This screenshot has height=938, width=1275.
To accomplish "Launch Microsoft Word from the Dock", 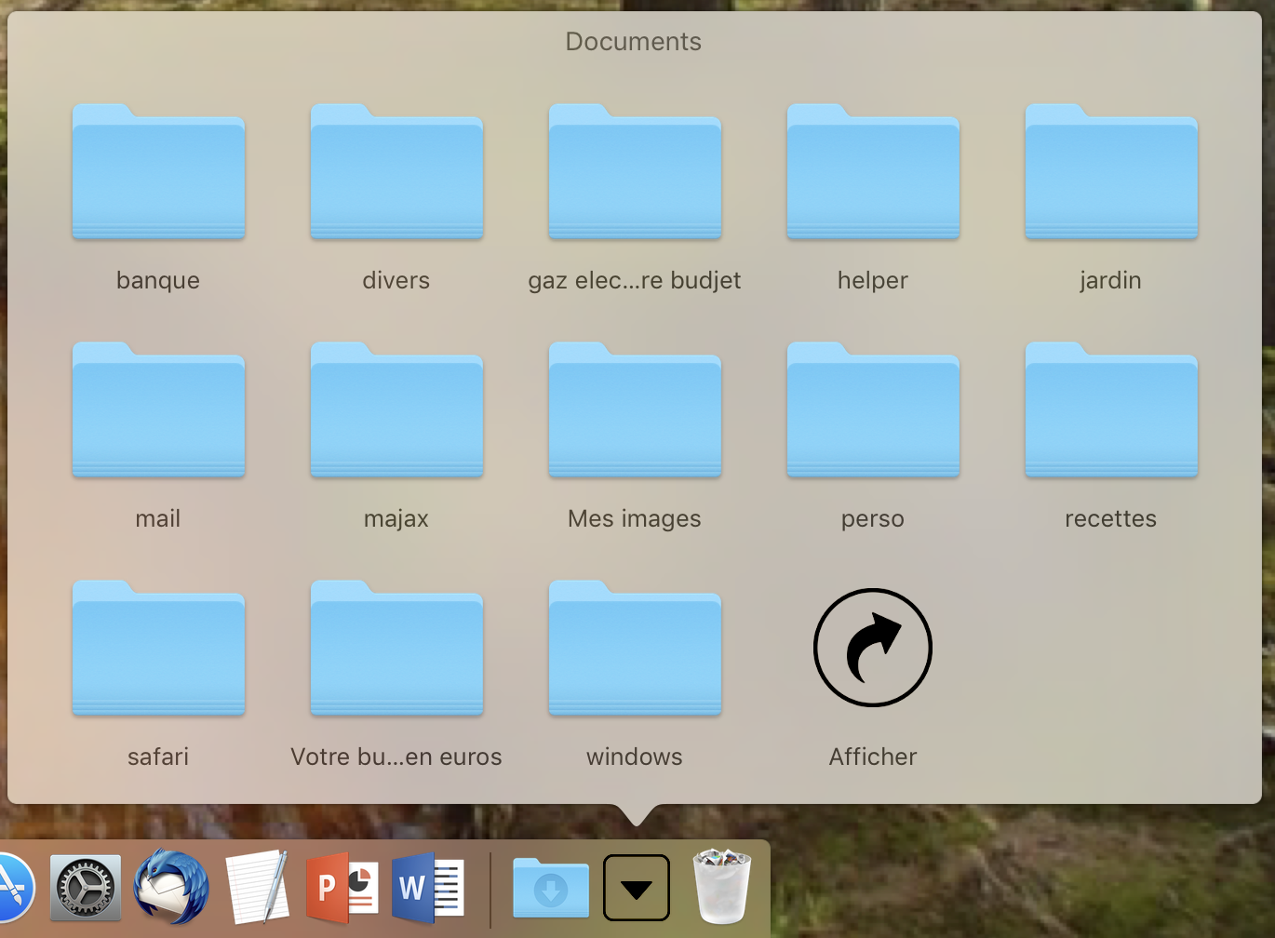I will click(427, 888).
